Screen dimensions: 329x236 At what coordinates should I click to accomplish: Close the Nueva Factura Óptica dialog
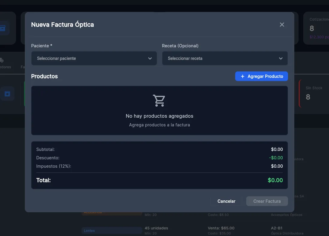tap(282, 25)
